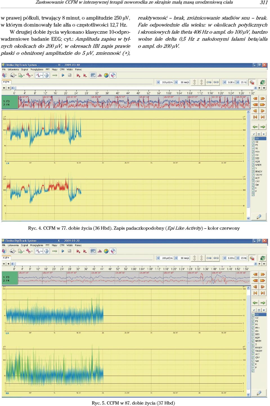This screenshot has height=406, width=270.
Task: Open patient database icon in upper 2009-03-10 window
Action: pos(4,75)
